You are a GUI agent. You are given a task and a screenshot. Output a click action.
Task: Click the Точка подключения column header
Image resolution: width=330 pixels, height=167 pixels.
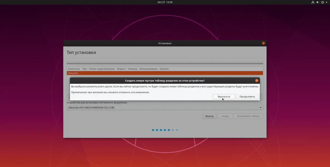(x=102, y=69)
